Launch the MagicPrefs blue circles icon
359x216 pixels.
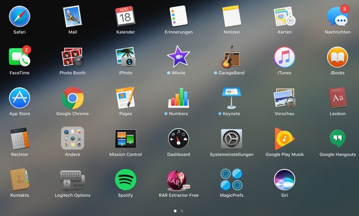pos(231,179)
